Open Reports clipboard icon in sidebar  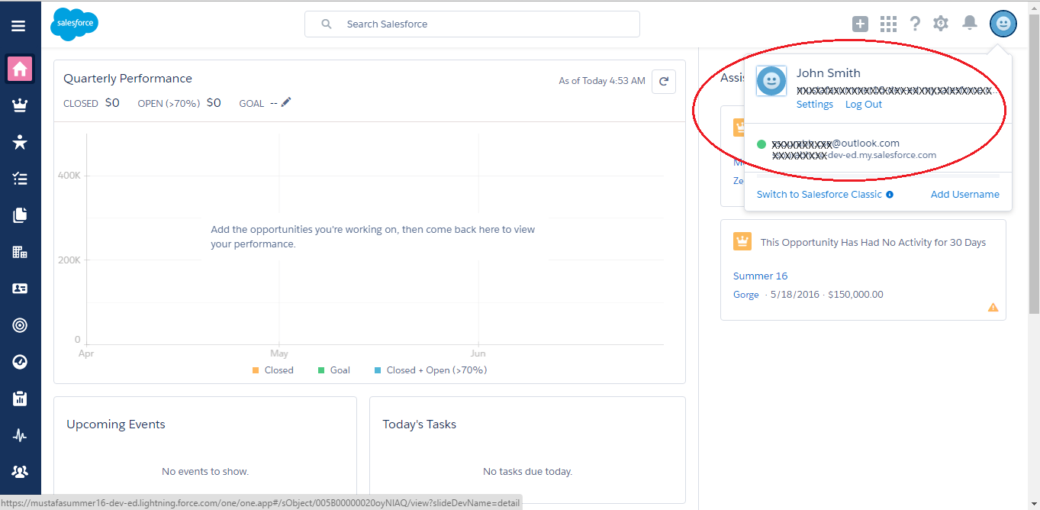20,399
